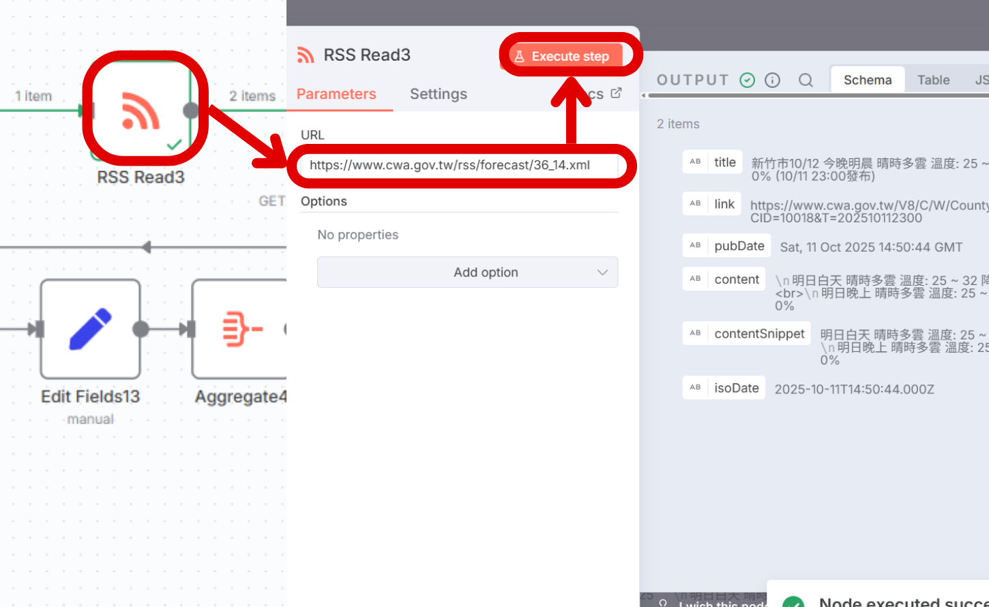
Task: Click the title field in schema output
Action: (724, 162)
